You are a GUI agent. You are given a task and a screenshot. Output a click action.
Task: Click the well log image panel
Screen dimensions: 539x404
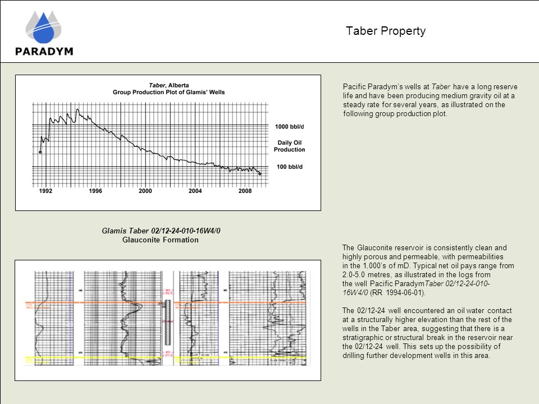[x=168, y=320]
